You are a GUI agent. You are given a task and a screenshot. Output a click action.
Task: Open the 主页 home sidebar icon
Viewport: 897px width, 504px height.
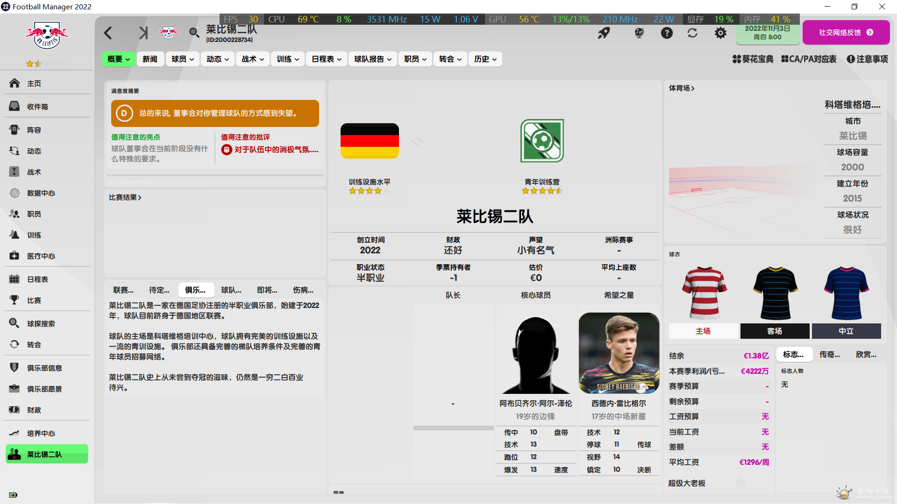coord(14,83)
